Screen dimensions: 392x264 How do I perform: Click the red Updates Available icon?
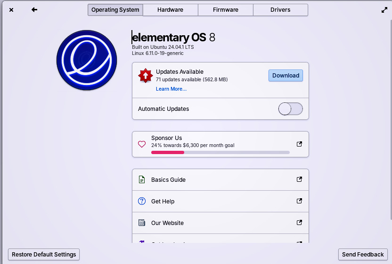146,76
